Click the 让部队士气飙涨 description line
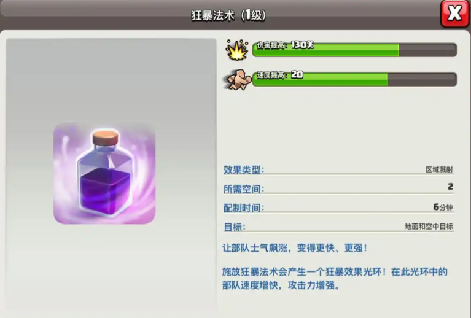Image resolution: width=471 pixels, height=318 pixels. click(295, 249)
